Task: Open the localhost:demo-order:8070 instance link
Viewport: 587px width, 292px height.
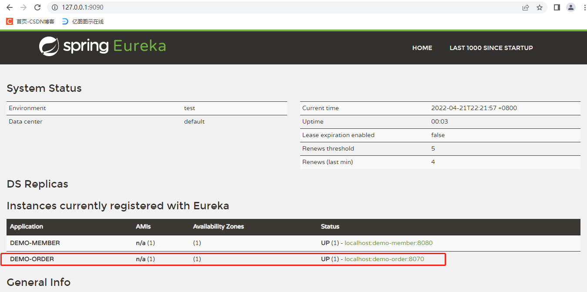Action: coord(384,259)
